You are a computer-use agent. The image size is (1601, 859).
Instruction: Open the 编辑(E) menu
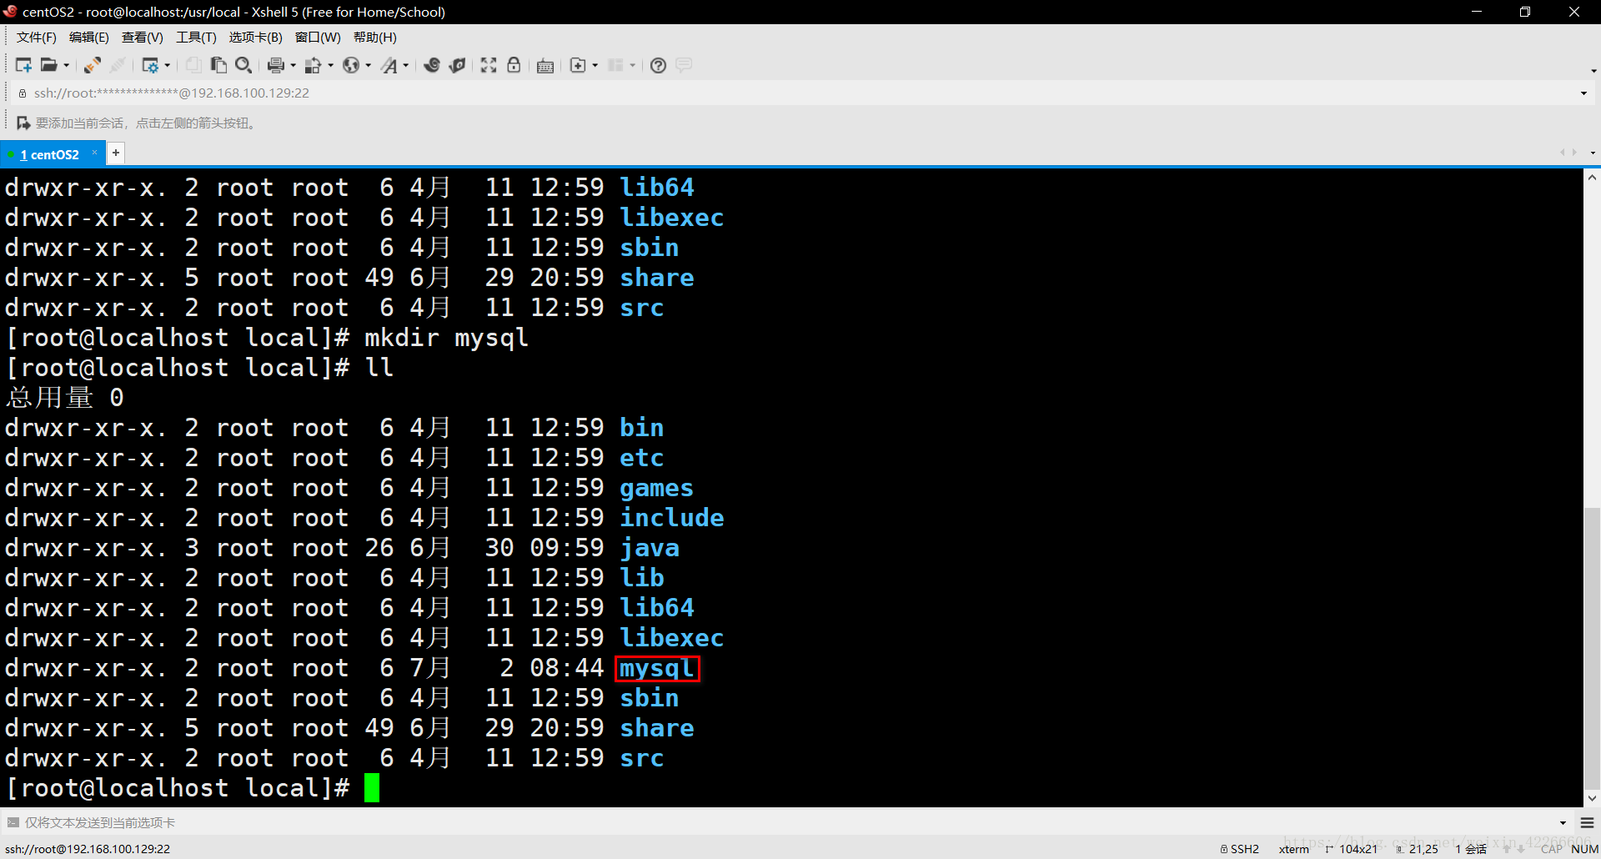pos(88,38)
